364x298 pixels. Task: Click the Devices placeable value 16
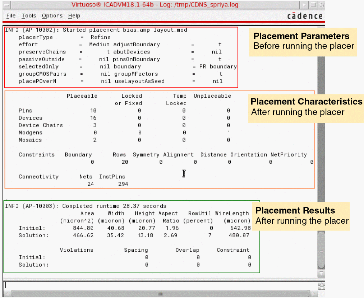coord(93,118)
